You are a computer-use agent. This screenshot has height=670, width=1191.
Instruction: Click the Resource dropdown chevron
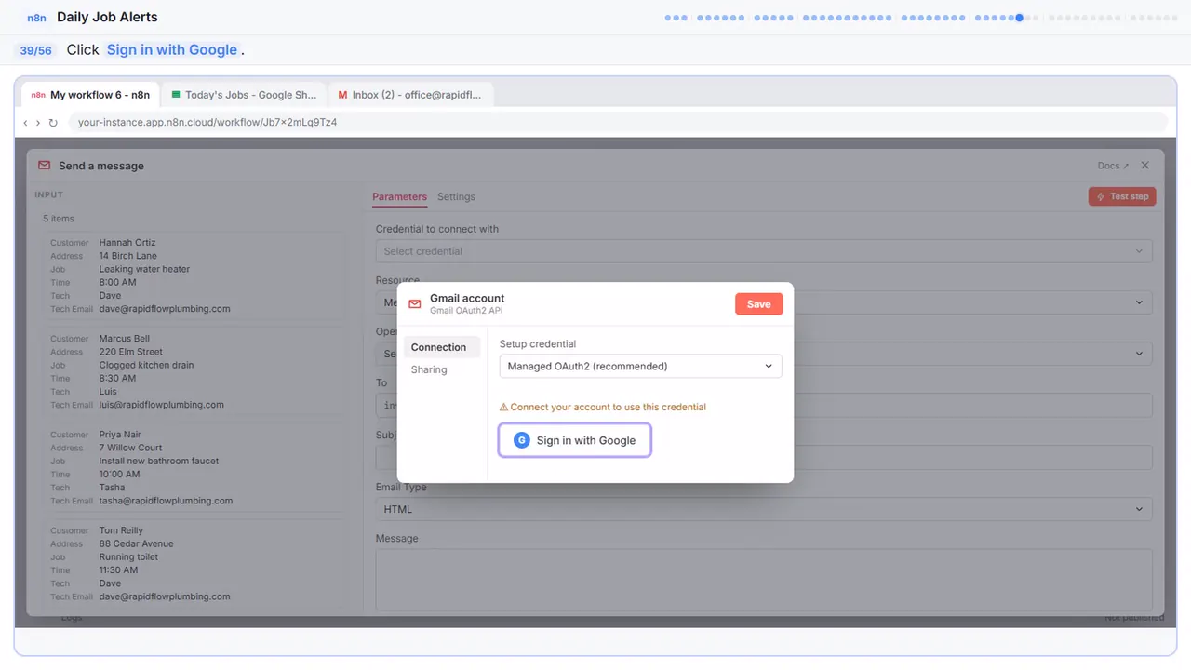click(x=1140, y=302)
